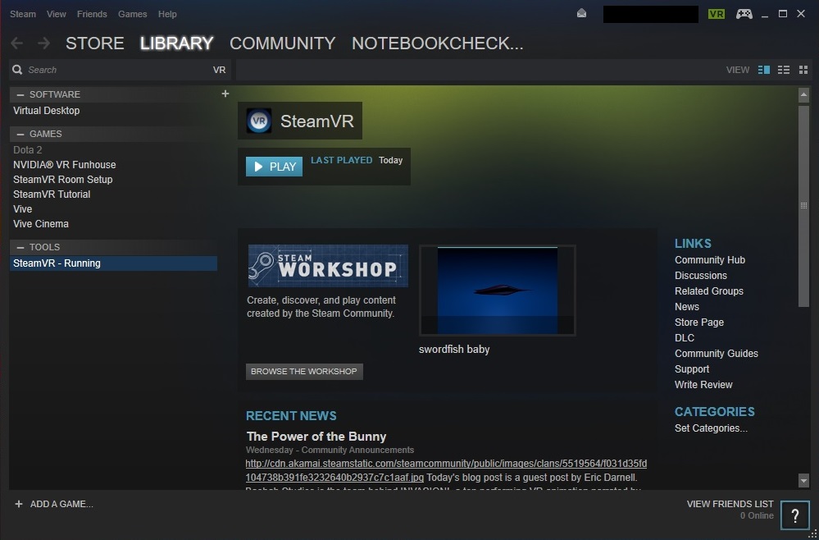Open the NOTEBOOKCHECK profile tab

438,43
